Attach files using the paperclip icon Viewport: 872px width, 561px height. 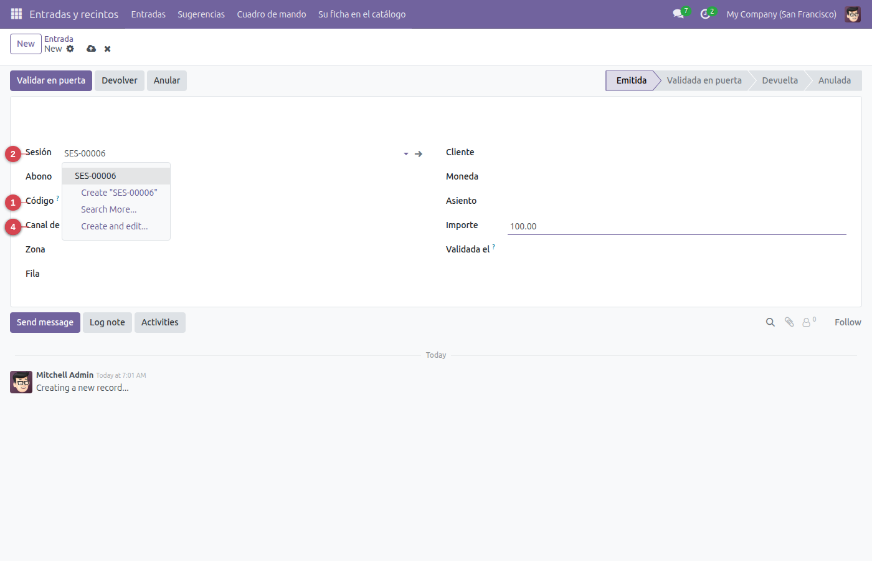tap(789, 322)
